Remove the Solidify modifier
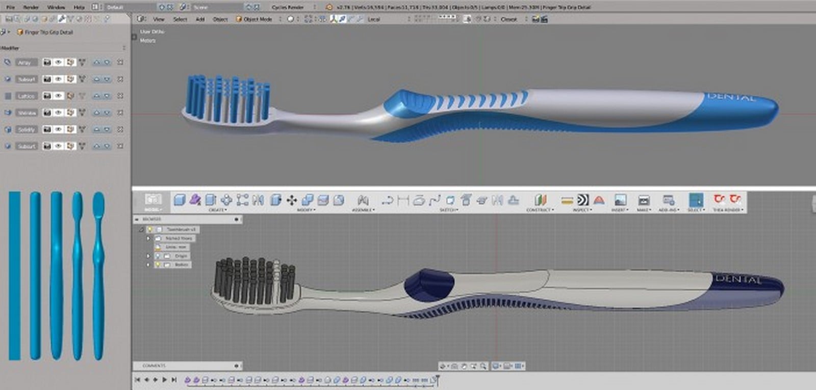The image size is (816, 390). tap(120, 129)
